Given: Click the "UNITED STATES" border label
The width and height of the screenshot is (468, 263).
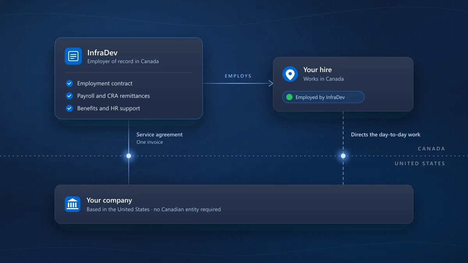Looking at the screenshot, I should (420, 164).
